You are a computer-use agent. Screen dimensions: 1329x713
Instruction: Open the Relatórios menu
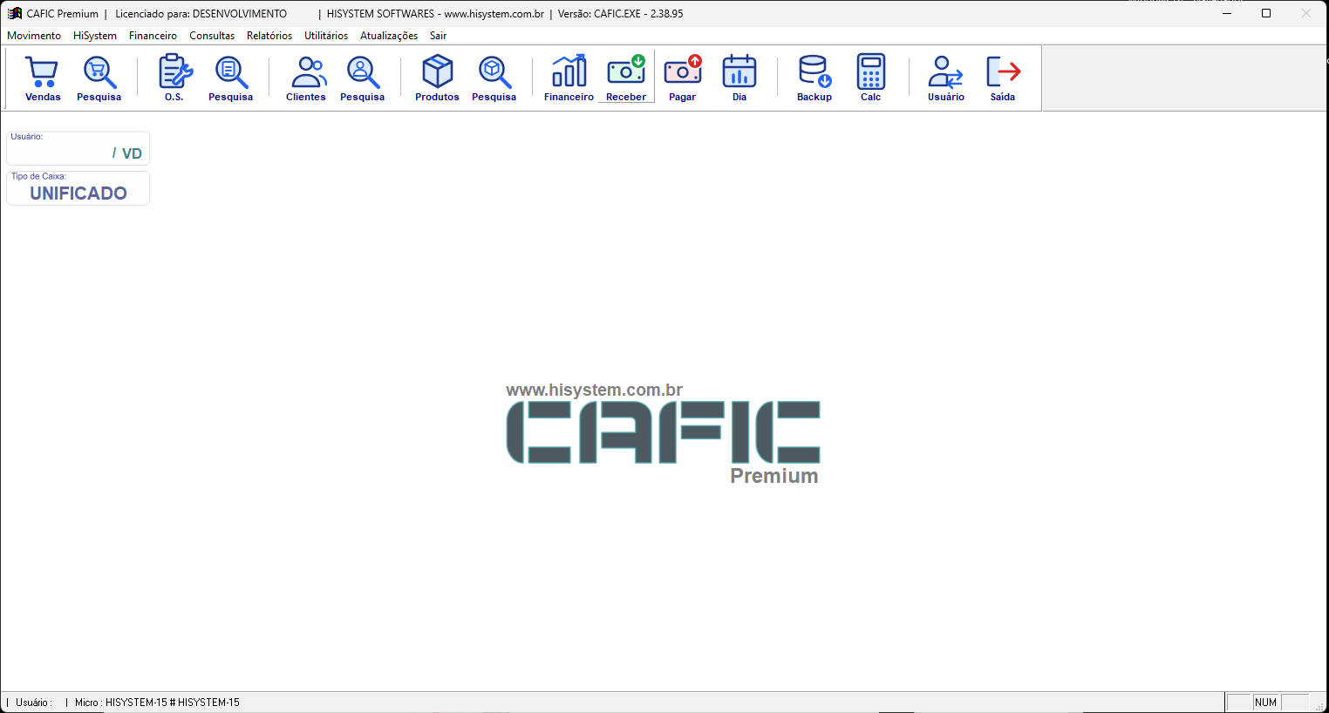click(x=269, y=36)
